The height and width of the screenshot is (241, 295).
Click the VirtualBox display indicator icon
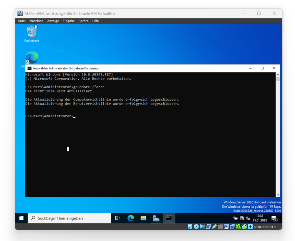tap(226, 227)
